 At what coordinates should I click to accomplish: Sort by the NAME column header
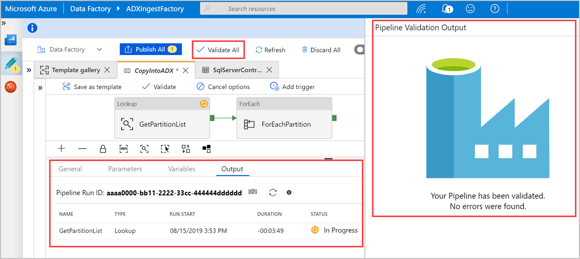66,214
